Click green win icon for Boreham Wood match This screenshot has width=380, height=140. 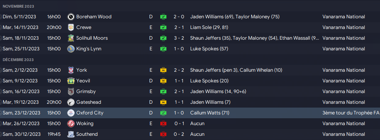coord(163,17)
